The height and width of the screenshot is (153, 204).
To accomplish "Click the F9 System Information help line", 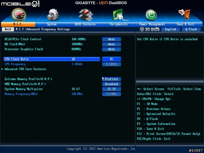I will [x=156, y=124].
